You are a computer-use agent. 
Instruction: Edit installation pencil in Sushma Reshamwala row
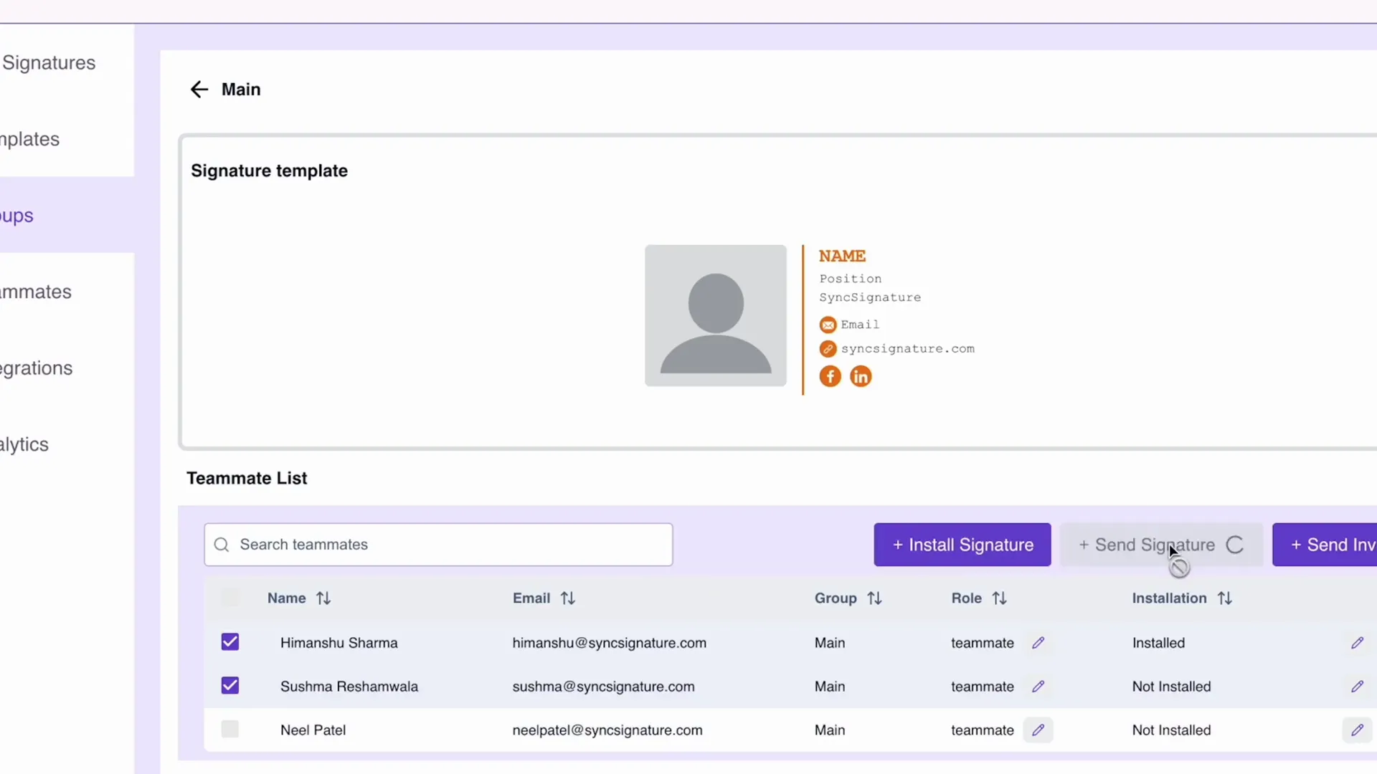tap(1357, 687)
